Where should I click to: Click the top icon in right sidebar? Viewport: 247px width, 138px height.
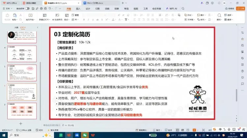click(x=242, y=28)
